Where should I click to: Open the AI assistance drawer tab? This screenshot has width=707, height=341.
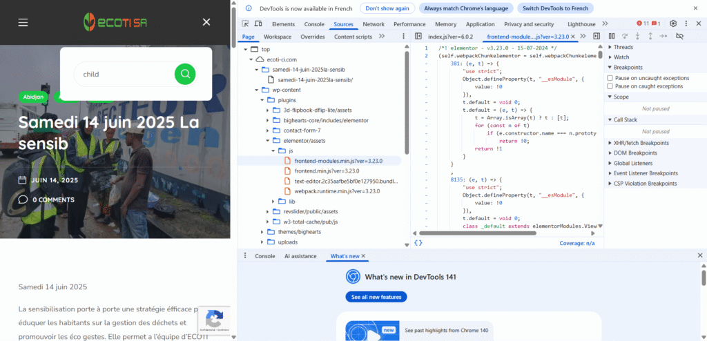[x=300, y=256]
